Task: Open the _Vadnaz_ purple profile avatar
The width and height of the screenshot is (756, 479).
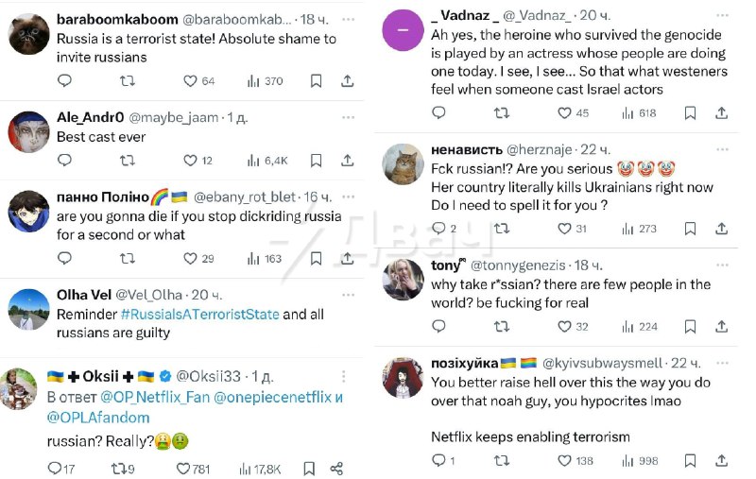Action: click(404, 29)
